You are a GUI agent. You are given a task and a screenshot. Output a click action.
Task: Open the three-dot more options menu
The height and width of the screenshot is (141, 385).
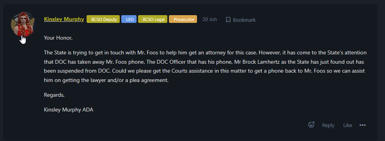[362, 125]
